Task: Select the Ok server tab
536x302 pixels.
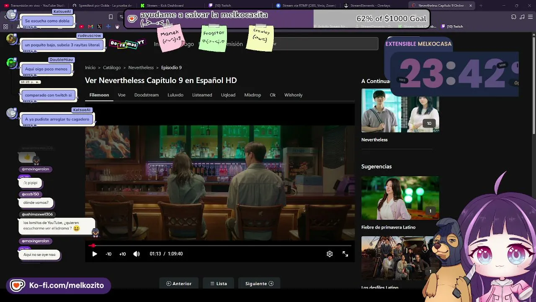Action: coord(273,95)
